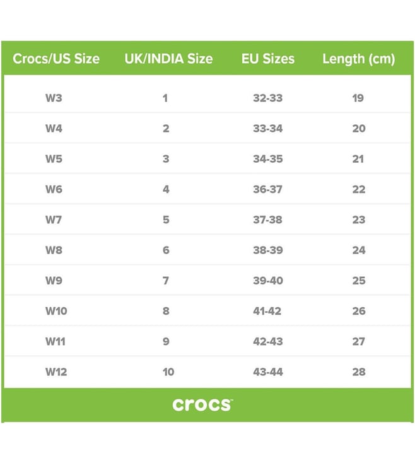
Task: Select the 19 cm length cell
Action: (x=358, y=98)
